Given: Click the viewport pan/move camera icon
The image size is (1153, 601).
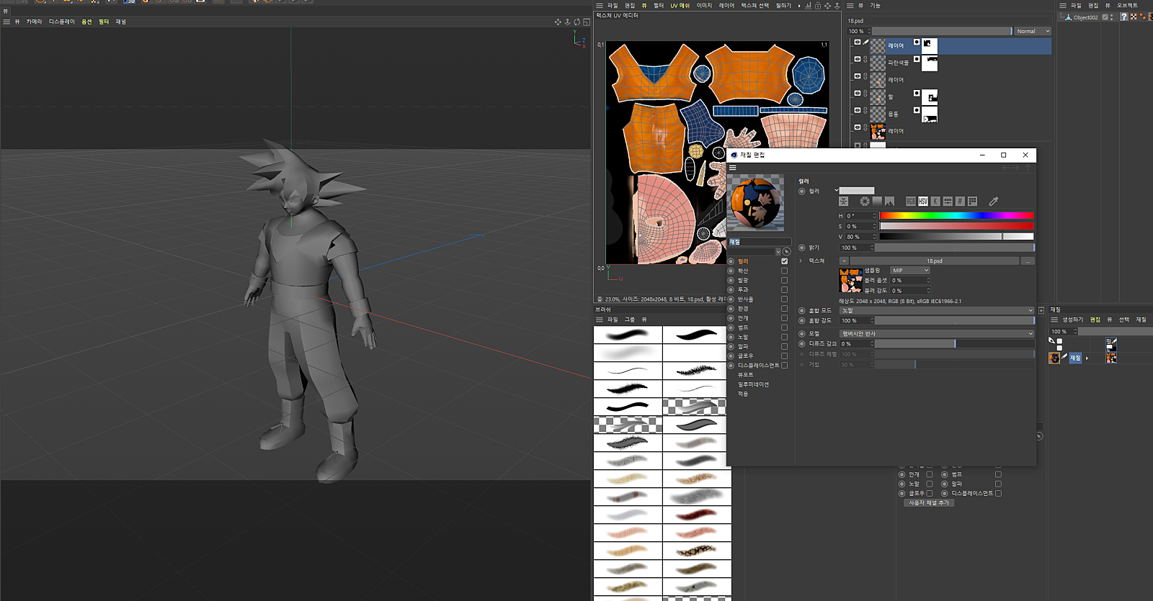Looking at the screenshot, I should [558, 22].
